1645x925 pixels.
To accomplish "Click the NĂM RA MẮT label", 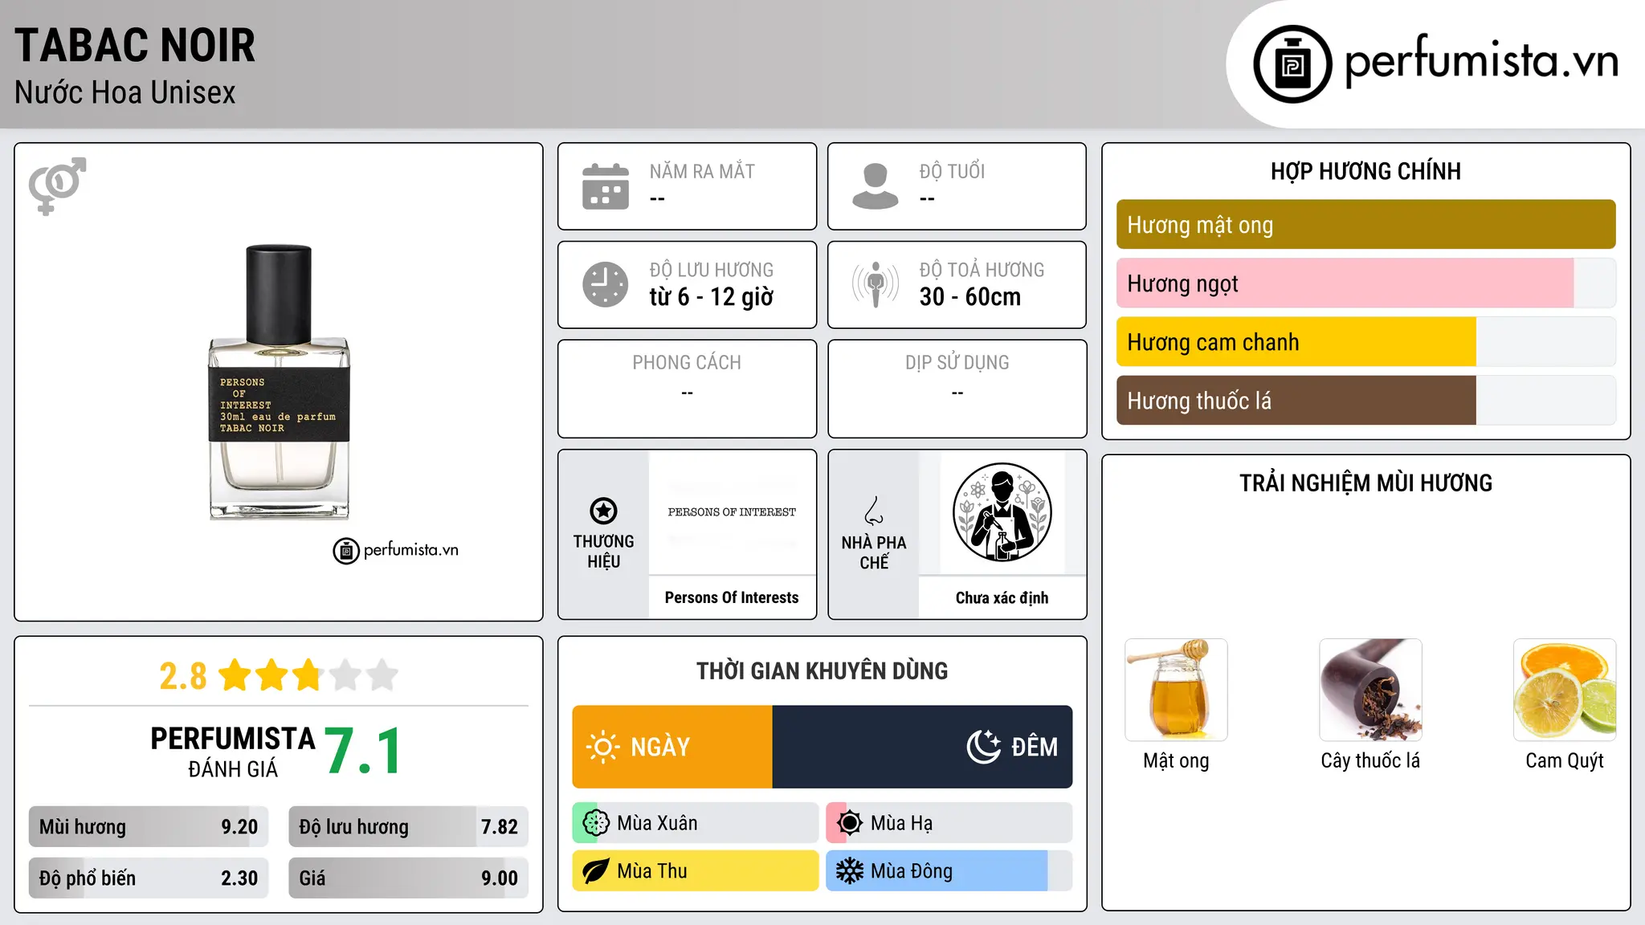I will point(702,171).
